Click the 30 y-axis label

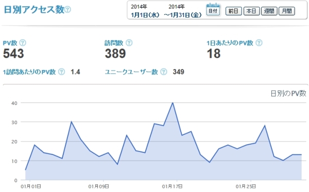coord(14,123)
